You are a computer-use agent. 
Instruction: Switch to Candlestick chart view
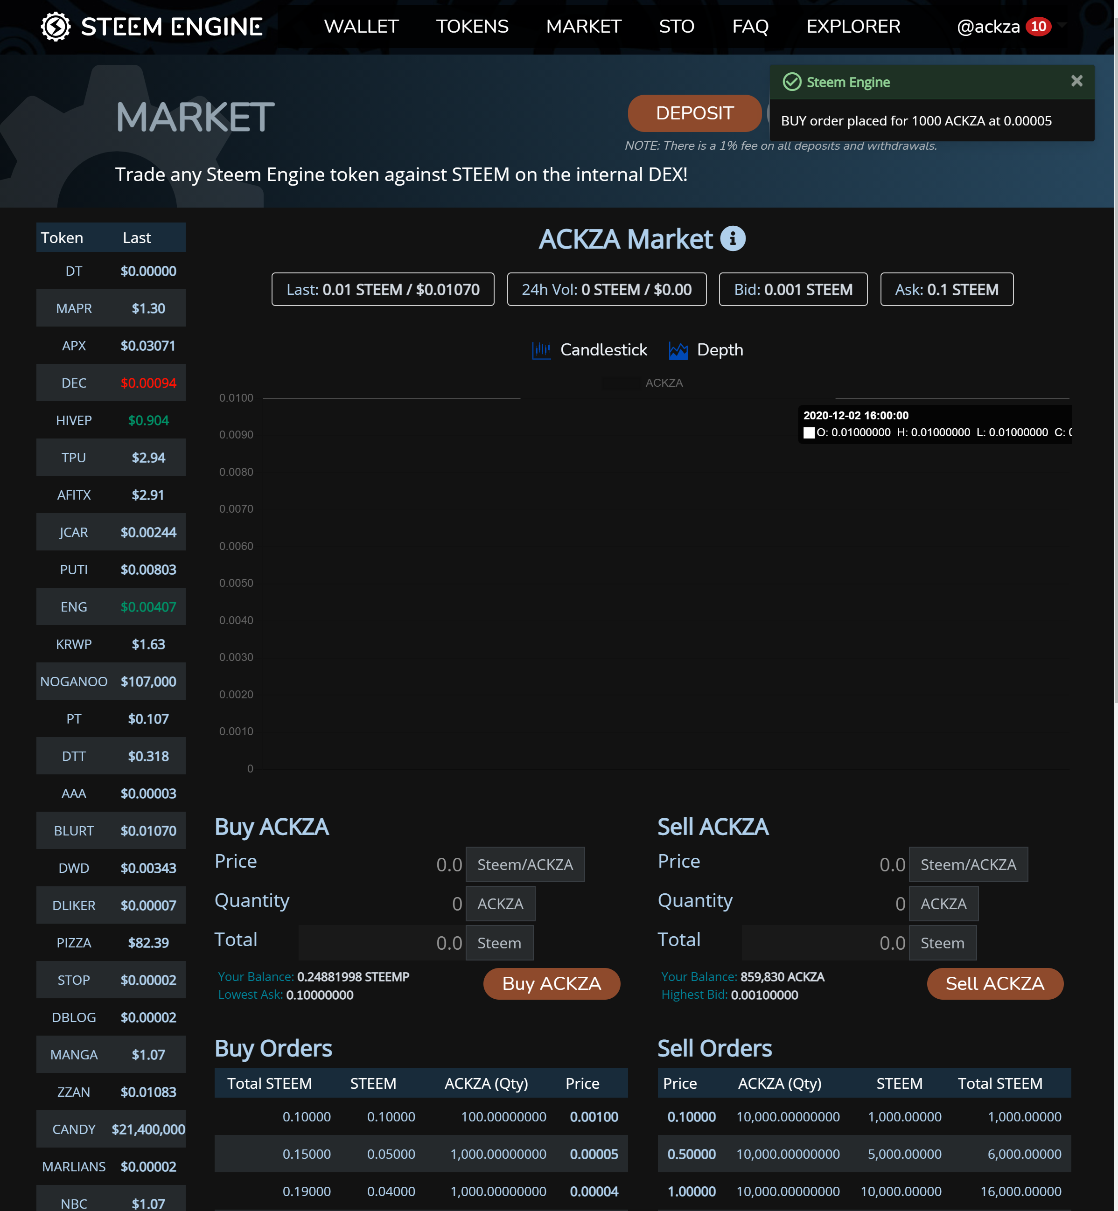(x=590, y=349)
